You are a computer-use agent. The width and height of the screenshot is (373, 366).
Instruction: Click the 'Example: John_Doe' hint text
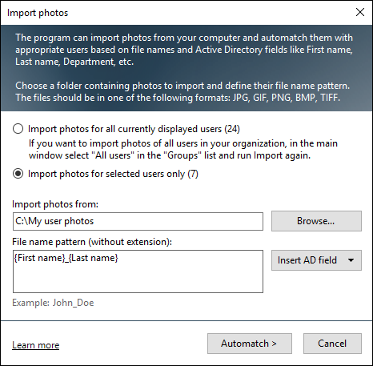(53, 303)
